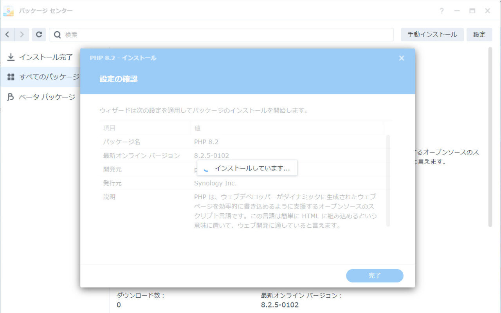Select the 最新オンライン バージョン row label in dialog
The image size is (501, 313).
click(x=142, y=155)
